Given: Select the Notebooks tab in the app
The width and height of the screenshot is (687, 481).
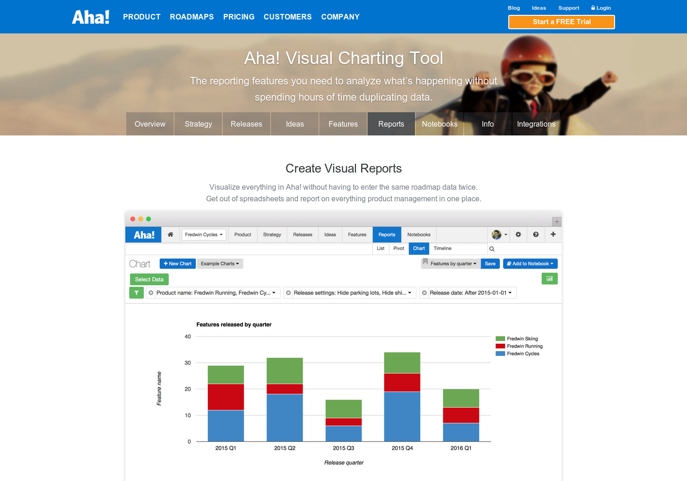Looking at the screenshot, I should pyautogui.click(x=419, y=235).
